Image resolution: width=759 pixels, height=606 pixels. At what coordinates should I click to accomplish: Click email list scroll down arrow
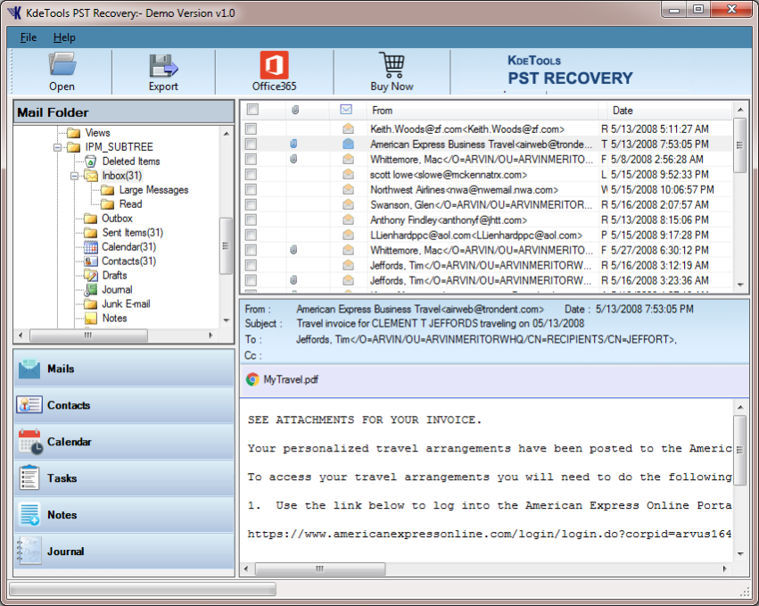tap(740, 285)
